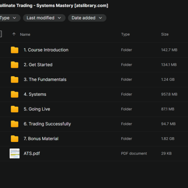Click the '957.8 MB' size value

click(169, 94)
